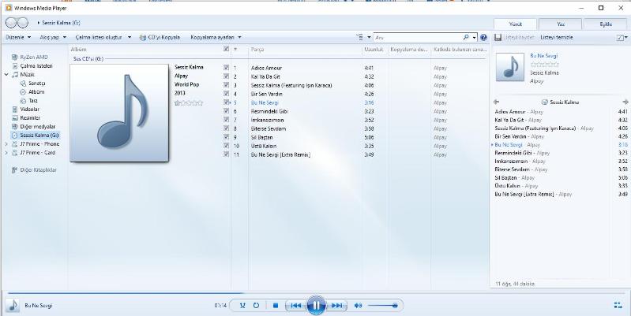Open the Düzenle dropdown menu

tap(16, 37)
